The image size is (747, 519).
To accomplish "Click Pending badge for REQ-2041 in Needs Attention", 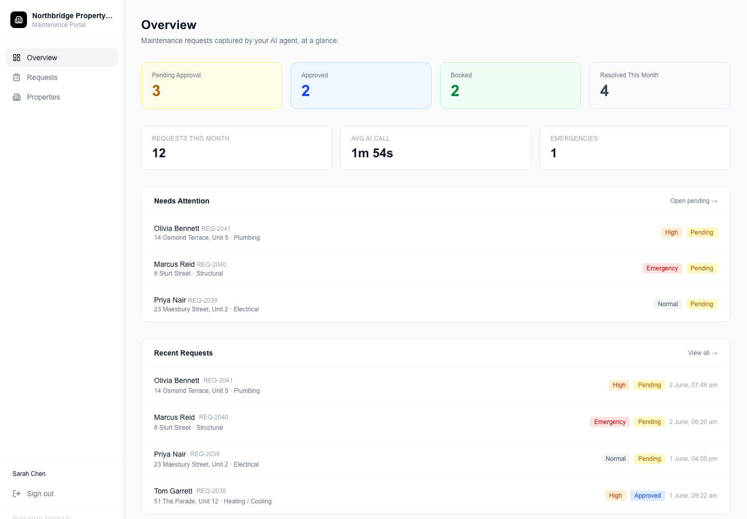I will coord(701,233).
